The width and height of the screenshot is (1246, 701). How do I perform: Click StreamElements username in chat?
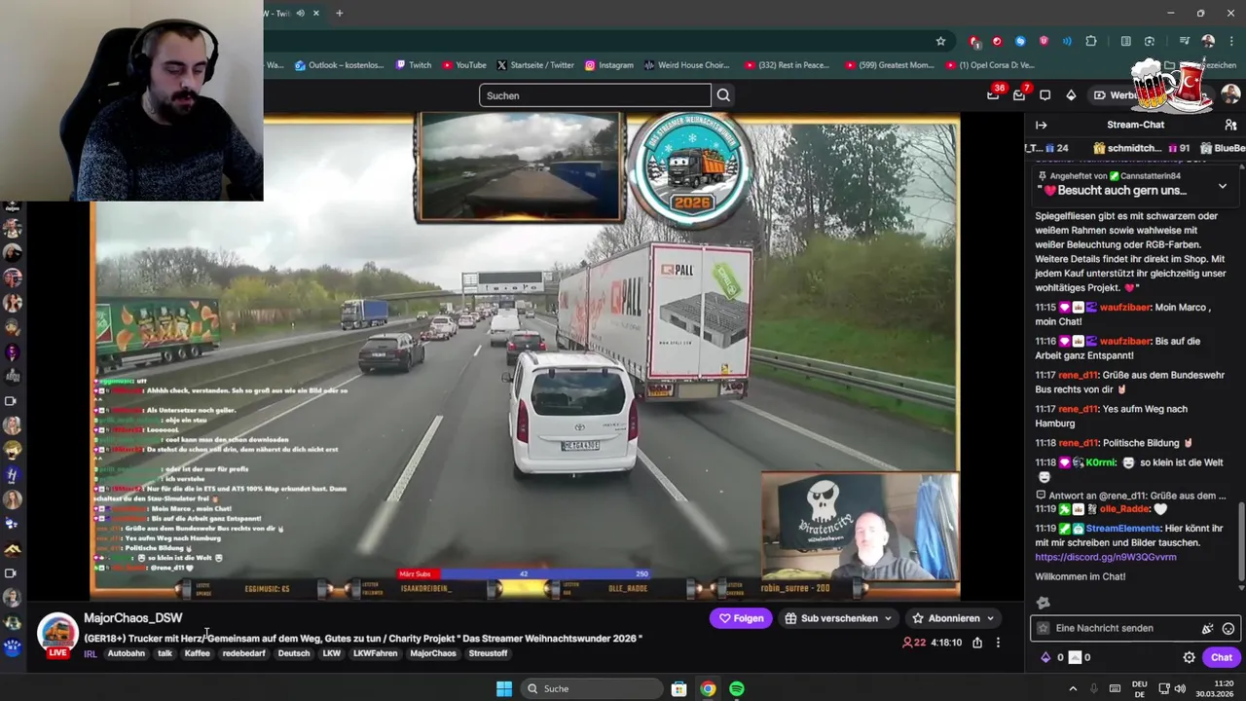[1122, 529]
